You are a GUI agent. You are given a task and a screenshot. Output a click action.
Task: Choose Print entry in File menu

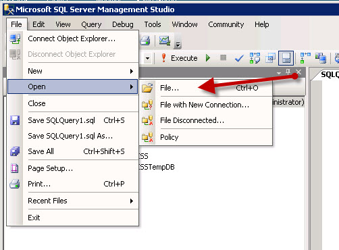73,184
